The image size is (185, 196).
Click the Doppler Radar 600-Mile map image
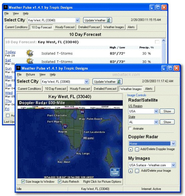tap(70, 139)
